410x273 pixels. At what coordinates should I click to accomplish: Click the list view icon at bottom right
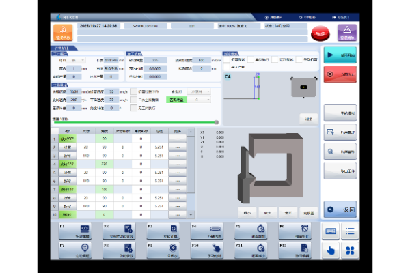pos(349,231)
